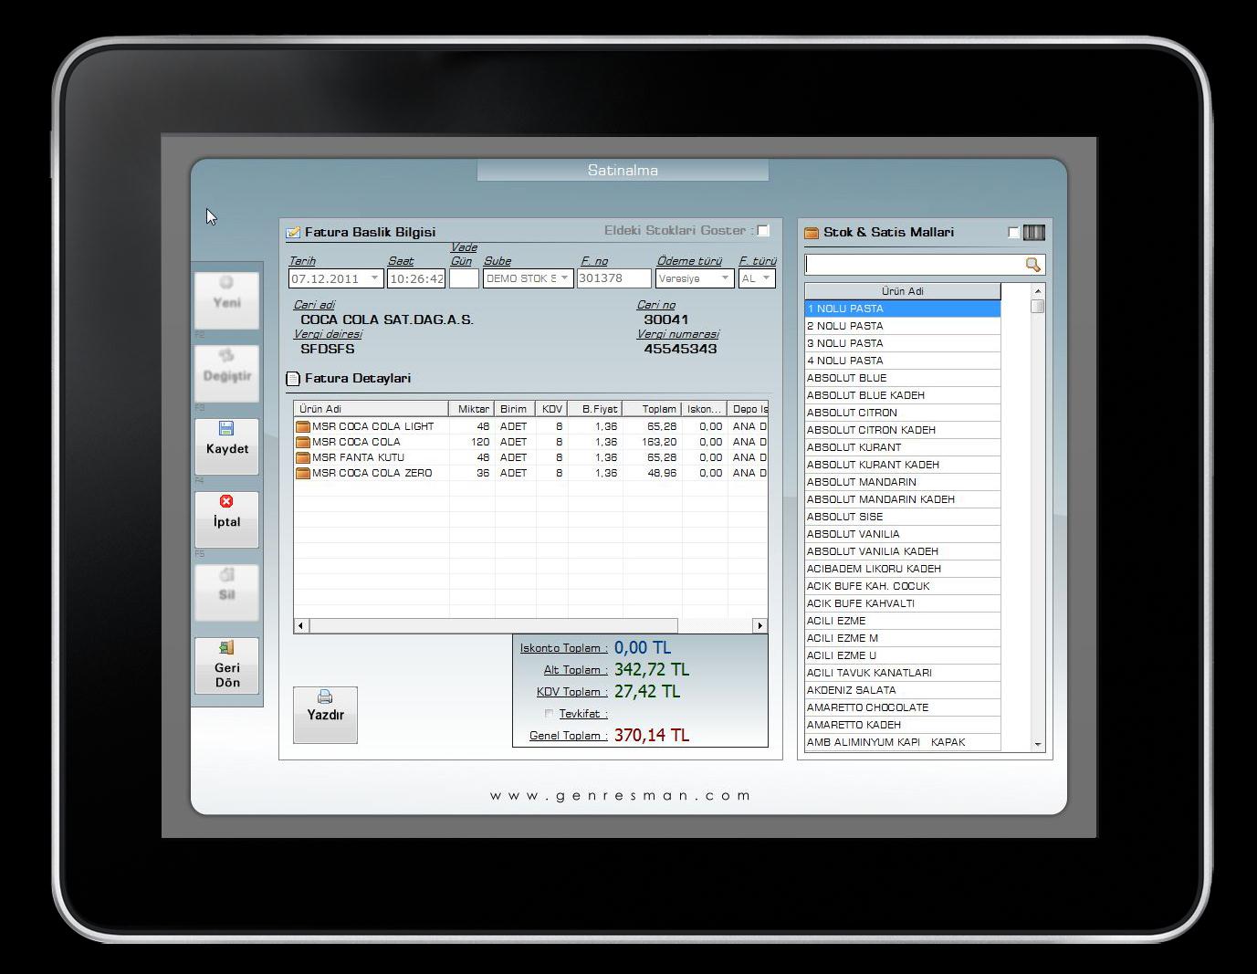Screen dimensions: 1257x974
Task: Select ACILI EZME M item
Action: pyautogui.click(x=903, y=638)
